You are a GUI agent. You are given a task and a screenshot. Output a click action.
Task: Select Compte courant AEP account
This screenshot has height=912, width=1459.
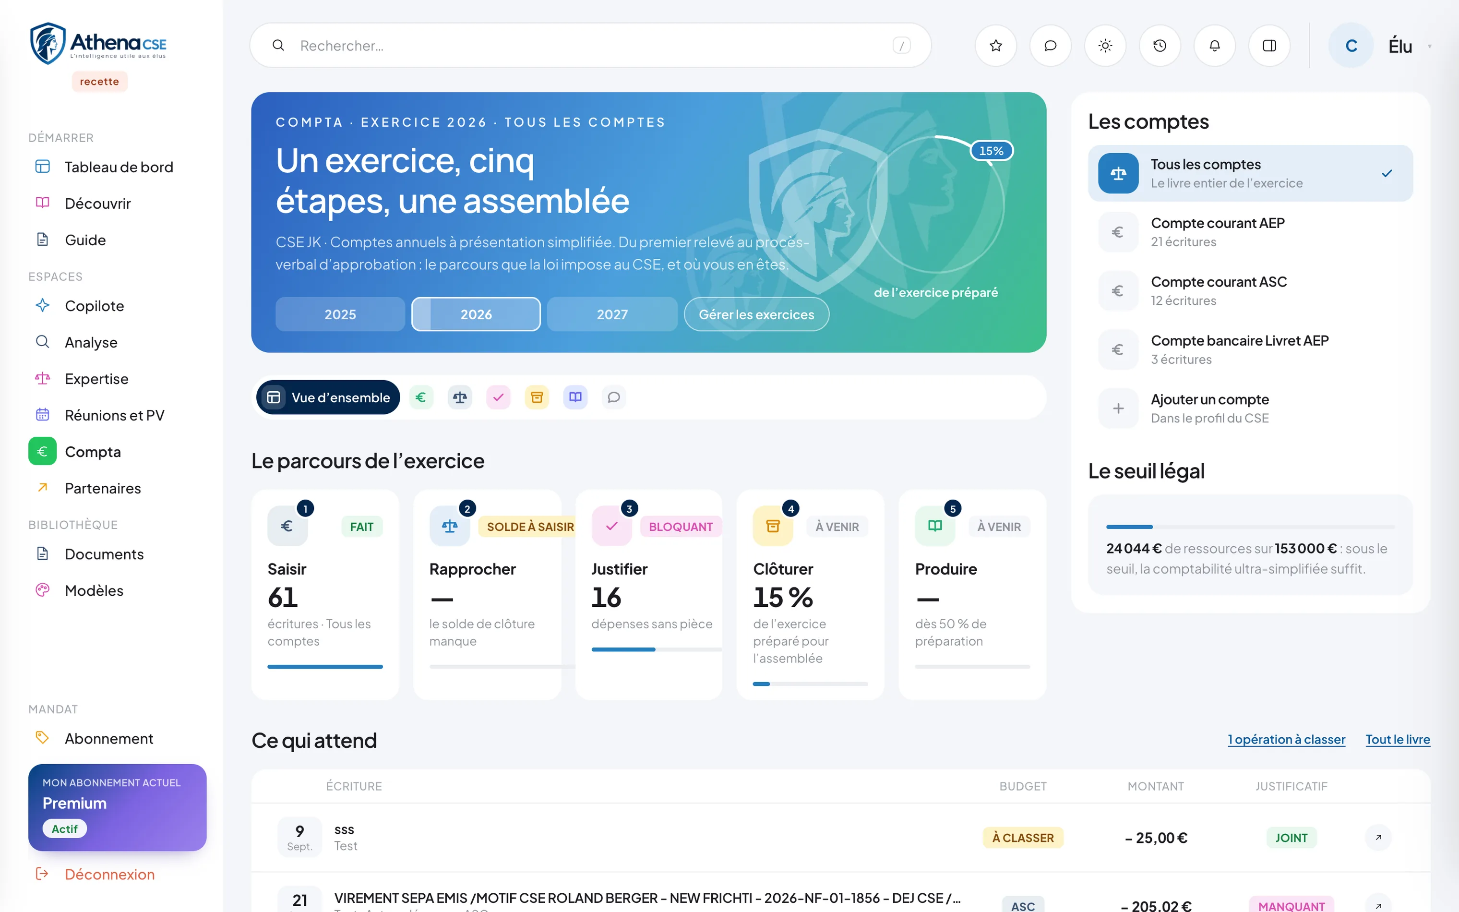coord(1250,232)
